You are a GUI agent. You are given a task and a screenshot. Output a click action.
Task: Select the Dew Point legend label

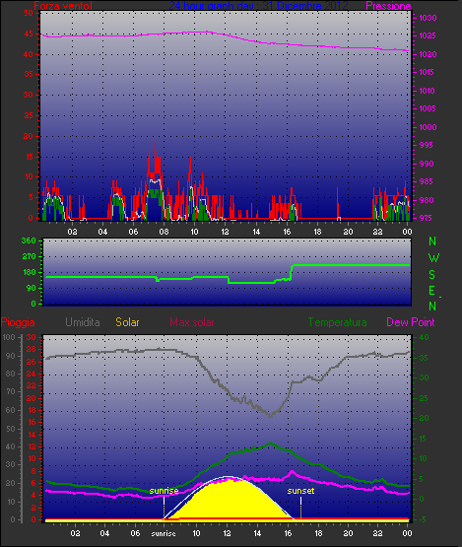pyautogui.click(x=411, y=322)
